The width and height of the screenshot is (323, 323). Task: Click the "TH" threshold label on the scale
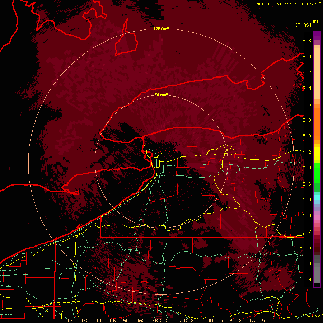pos(308,280)
